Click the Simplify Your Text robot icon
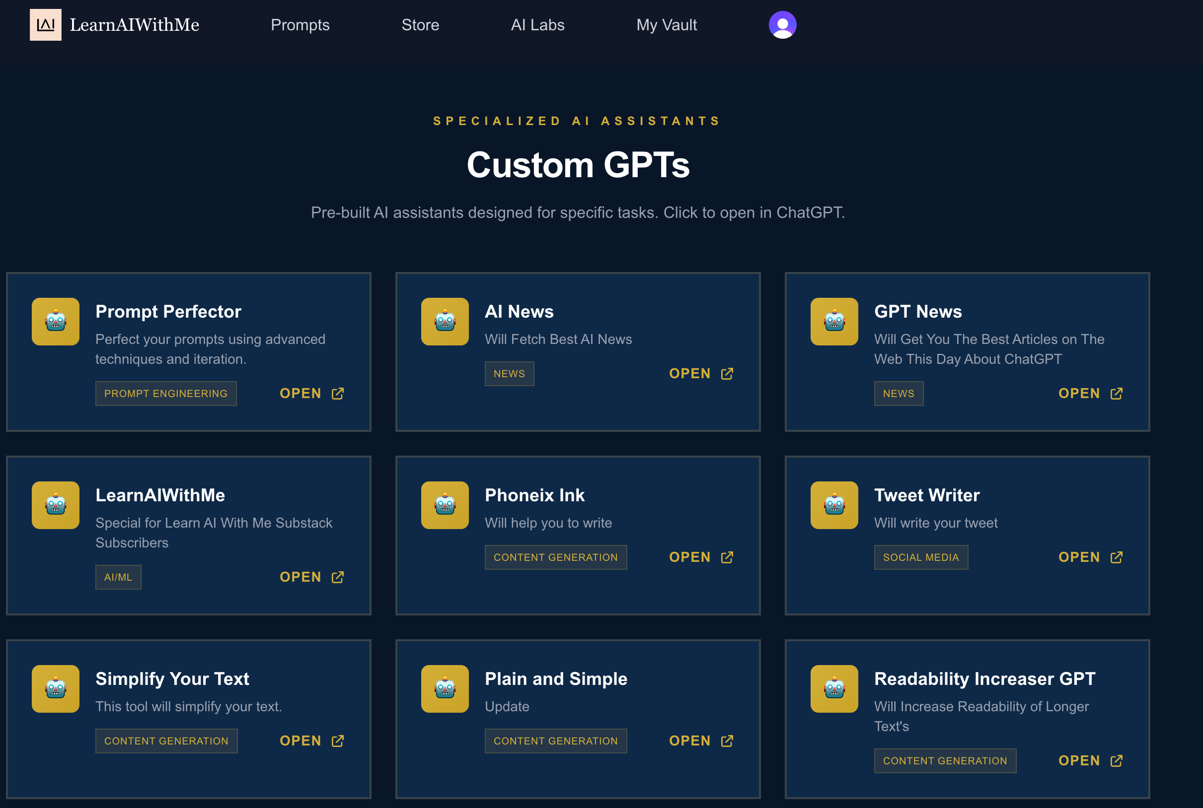The height and width of the screenshot is (808, 1203). pos(56,688)
